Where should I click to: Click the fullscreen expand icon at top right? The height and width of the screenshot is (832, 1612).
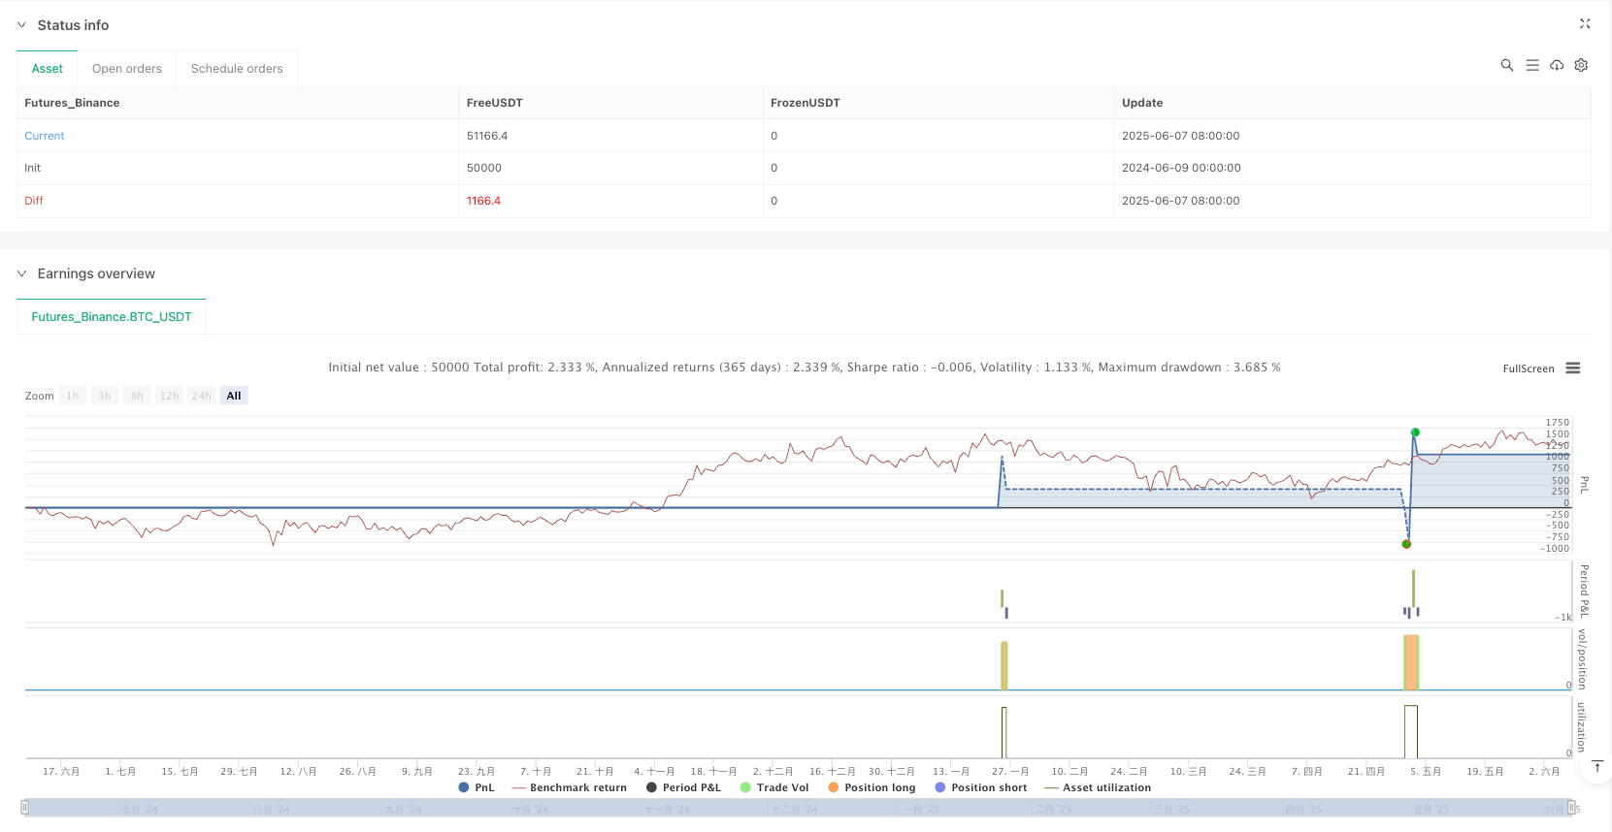point(1585,24)
